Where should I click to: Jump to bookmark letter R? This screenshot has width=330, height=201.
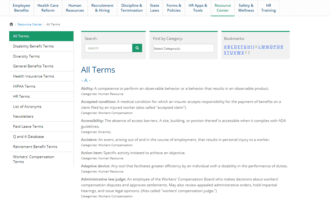click(282, 47)
